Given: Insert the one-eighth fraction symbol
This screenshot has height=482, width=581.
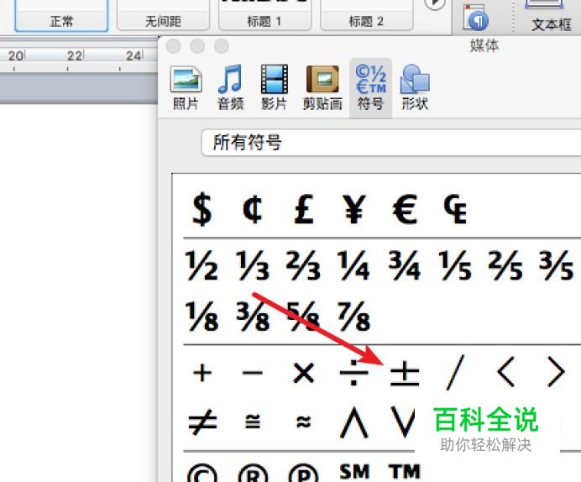Looking at the screenshot, I should tap(202, 316).
